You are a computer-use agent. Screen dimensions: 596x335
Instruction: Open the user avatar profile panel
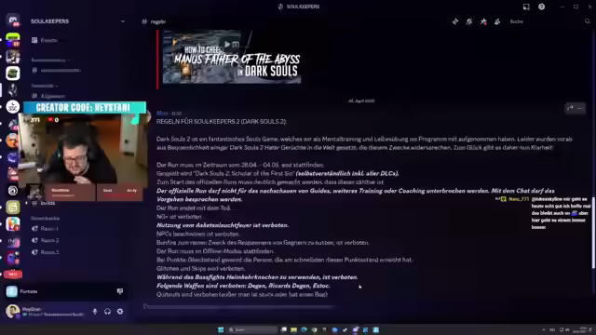pos(12,312)
